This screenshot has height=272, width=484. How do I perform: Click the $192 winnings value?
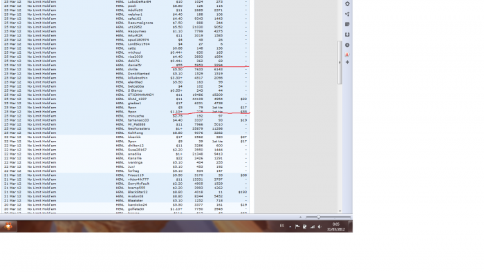(243, 192)
